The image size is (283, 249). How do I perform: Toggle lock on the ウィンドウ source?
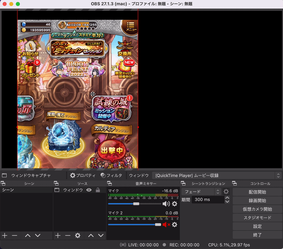click(98, 190)
